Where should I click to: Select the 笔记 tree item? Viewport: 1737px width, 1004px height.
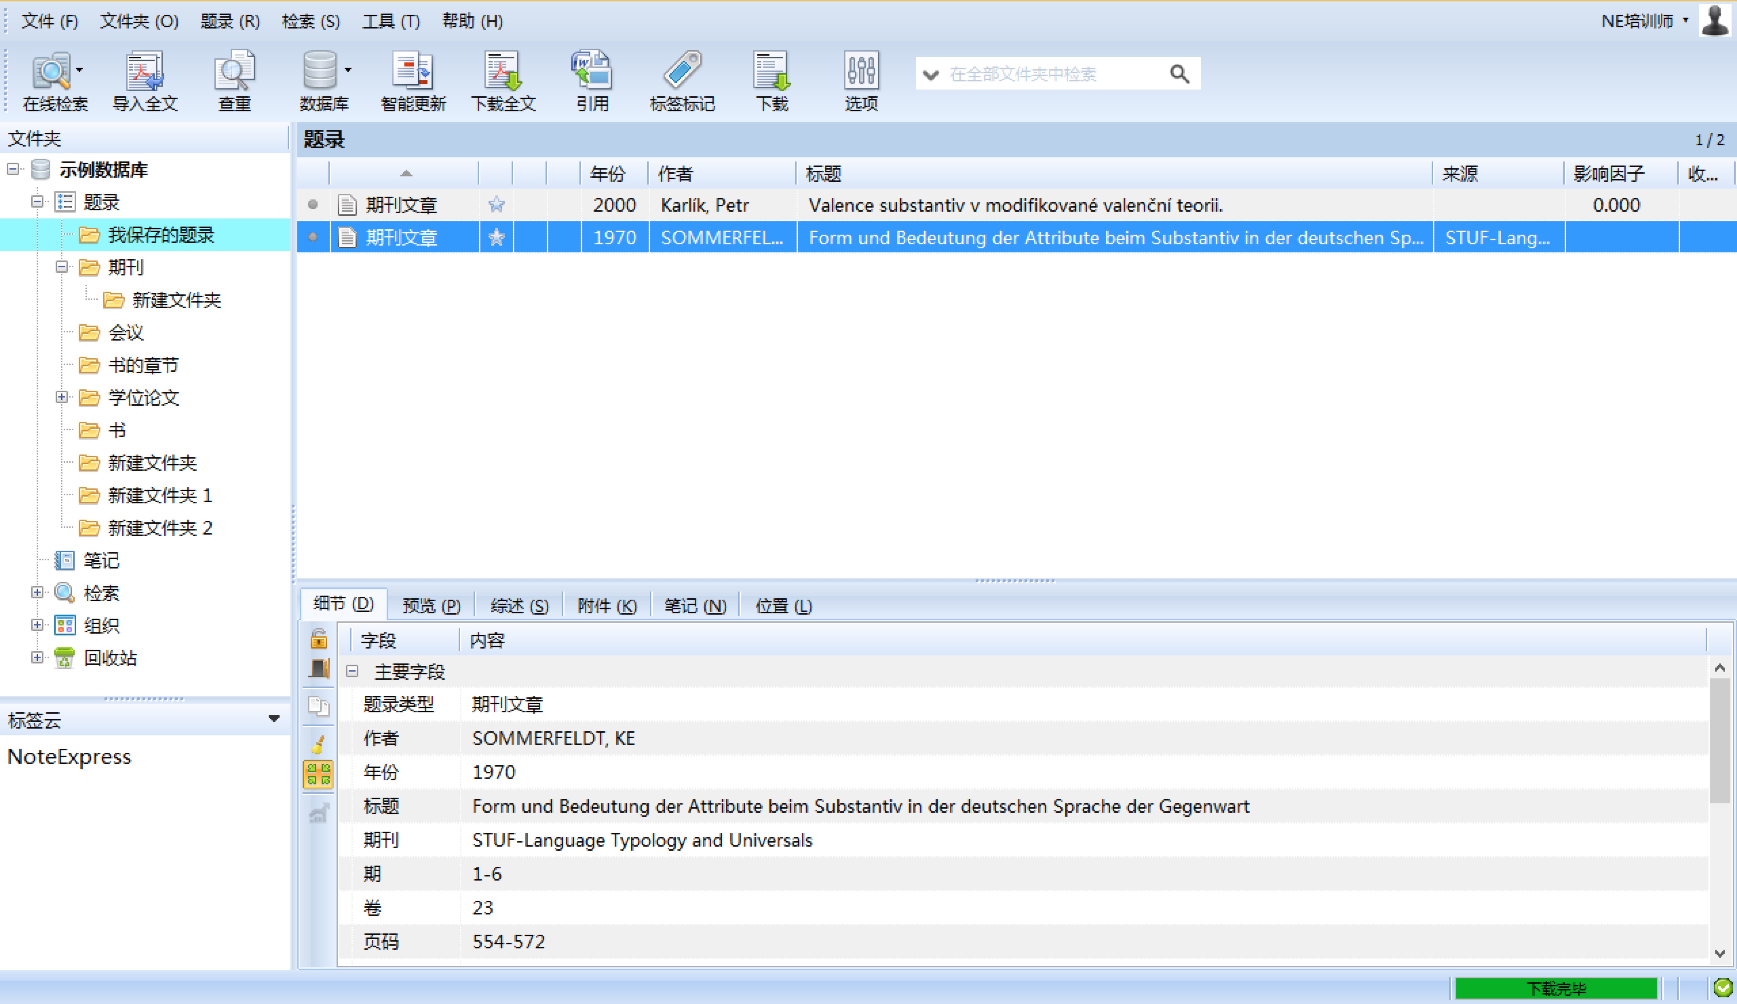[x=101, y=560]
